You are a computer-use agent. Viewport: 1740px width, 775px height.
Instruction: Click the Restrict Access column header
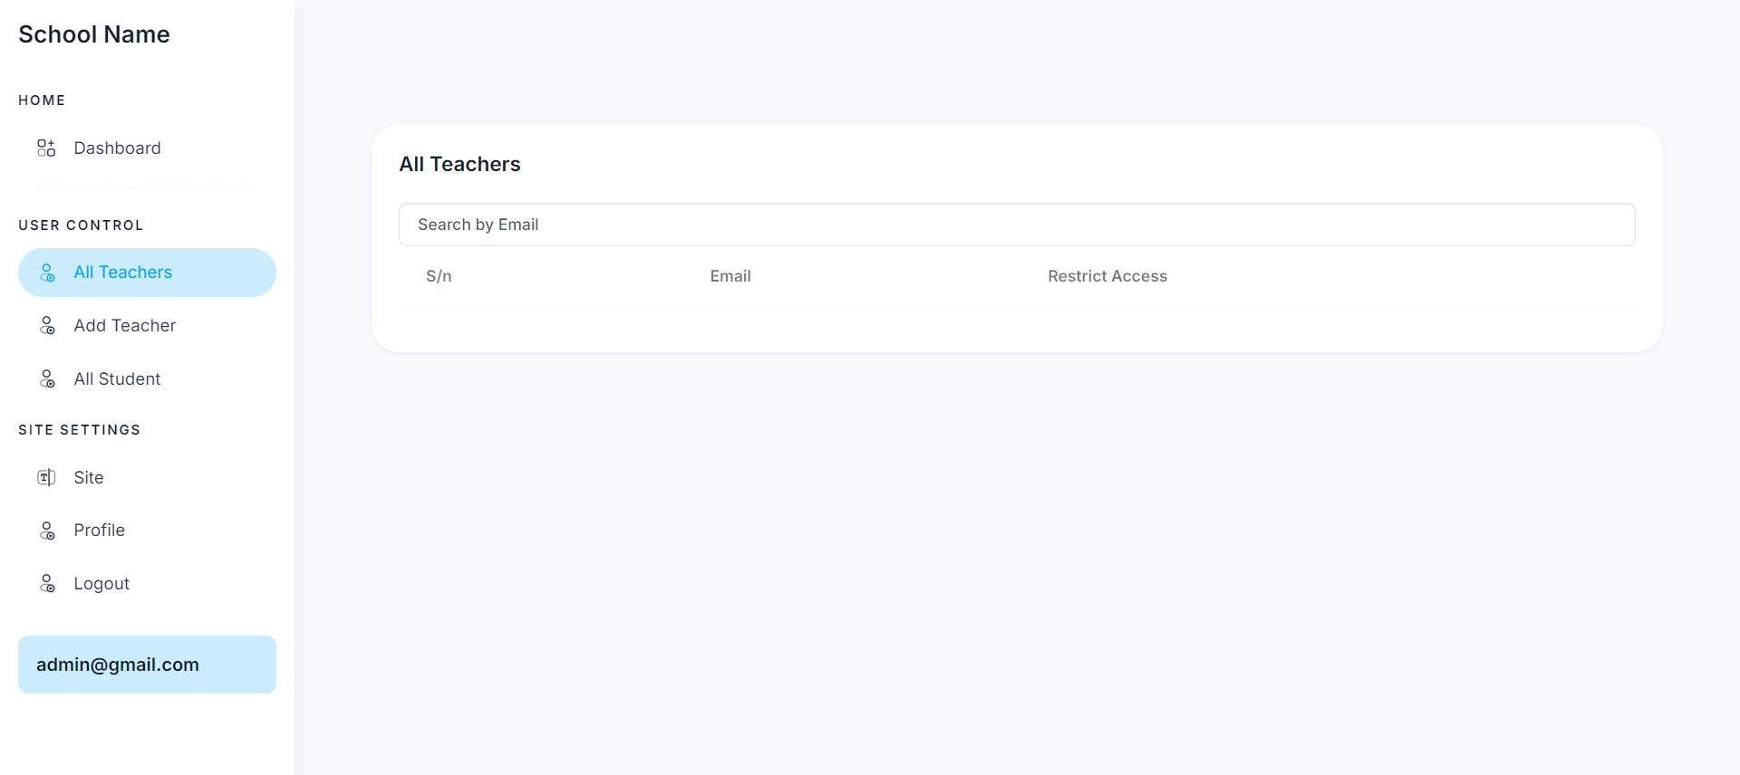[1107, 276]
